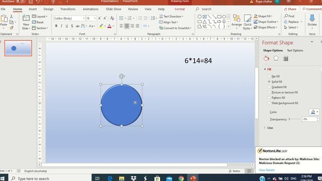Select the No fill option
Viewport: 322px width, 181px height.
click(274, 76)
